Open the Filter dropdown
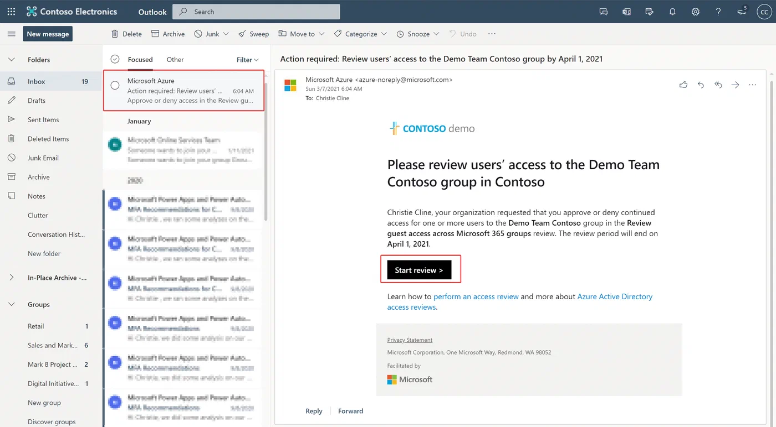Image resolution: width=776 pixels, height=427 pixels. coord(248,60)
